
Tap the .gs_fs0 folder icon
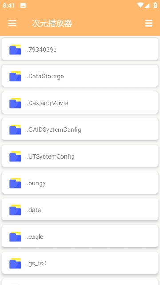15,263
